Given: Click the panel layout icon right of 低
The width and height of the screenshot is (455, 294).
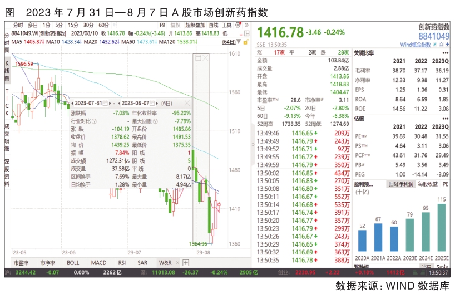Looking at the screenshot, I should click(246, 33).
